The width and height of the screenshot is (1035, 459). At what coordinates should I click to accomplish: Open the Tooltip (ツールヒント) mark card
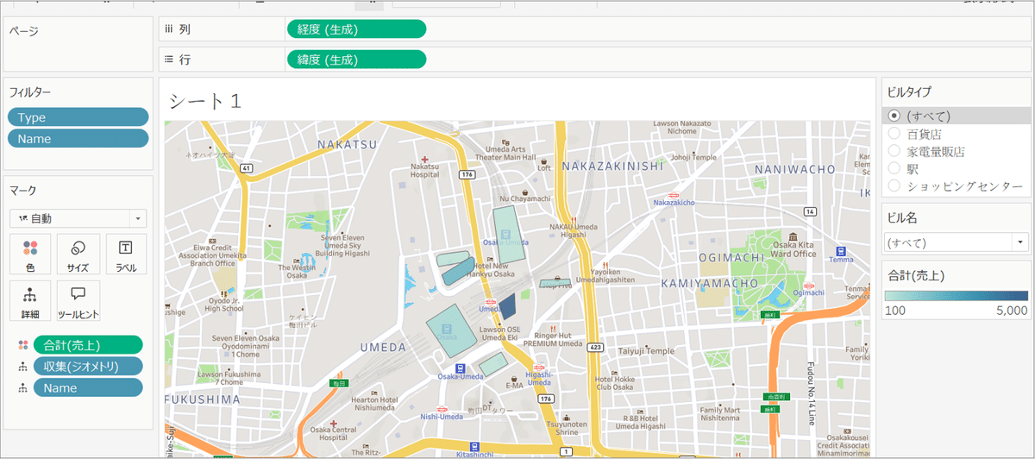[x=78, y=300]
